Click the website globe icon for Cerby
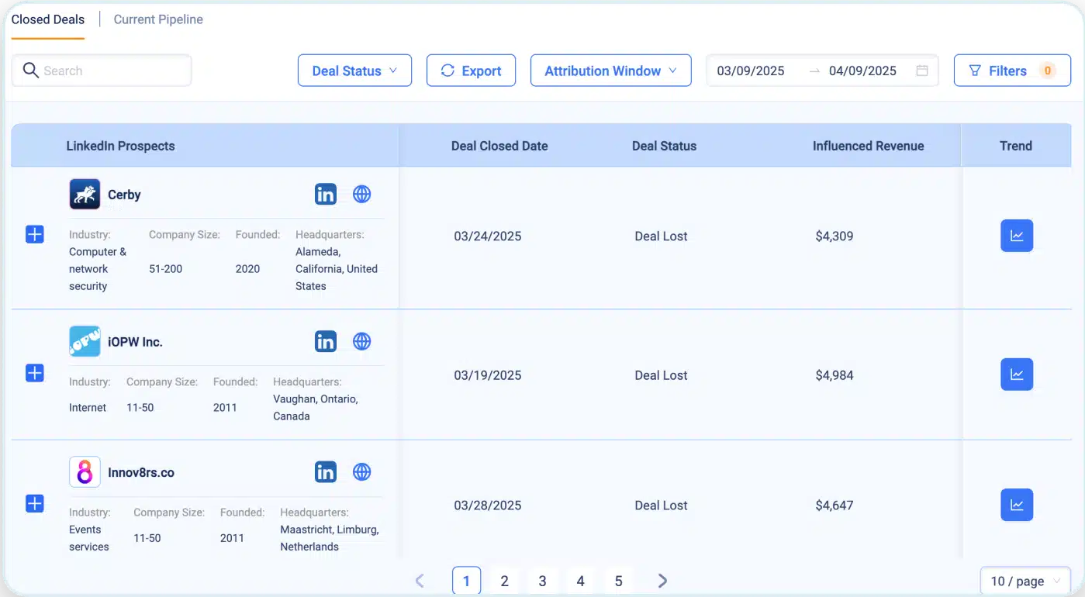Image resolution: width=1085 pixels, height=597 pixels. click(361, 195)
